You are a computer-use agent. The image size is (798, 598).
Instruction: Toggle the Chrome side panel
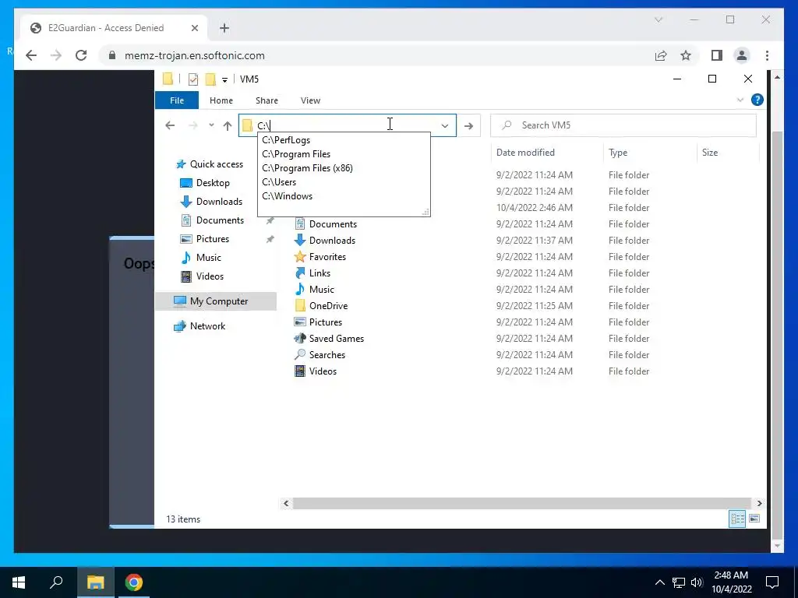tap(717, 55)
